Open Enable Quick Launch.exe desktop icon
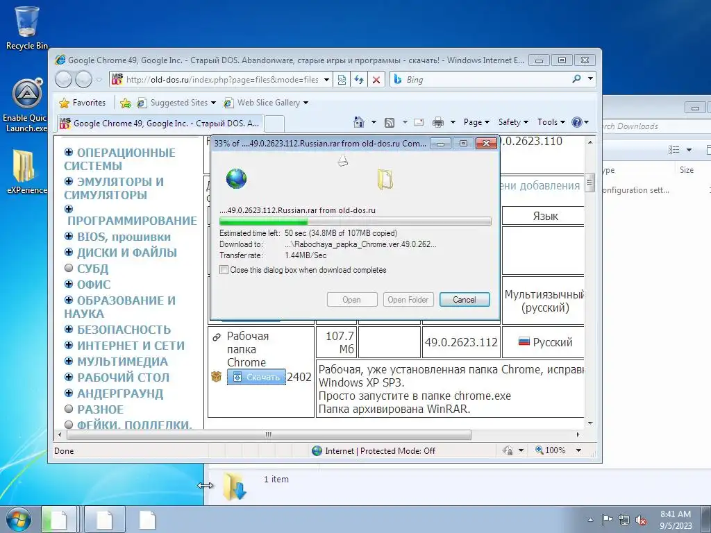 pos(26,105)
